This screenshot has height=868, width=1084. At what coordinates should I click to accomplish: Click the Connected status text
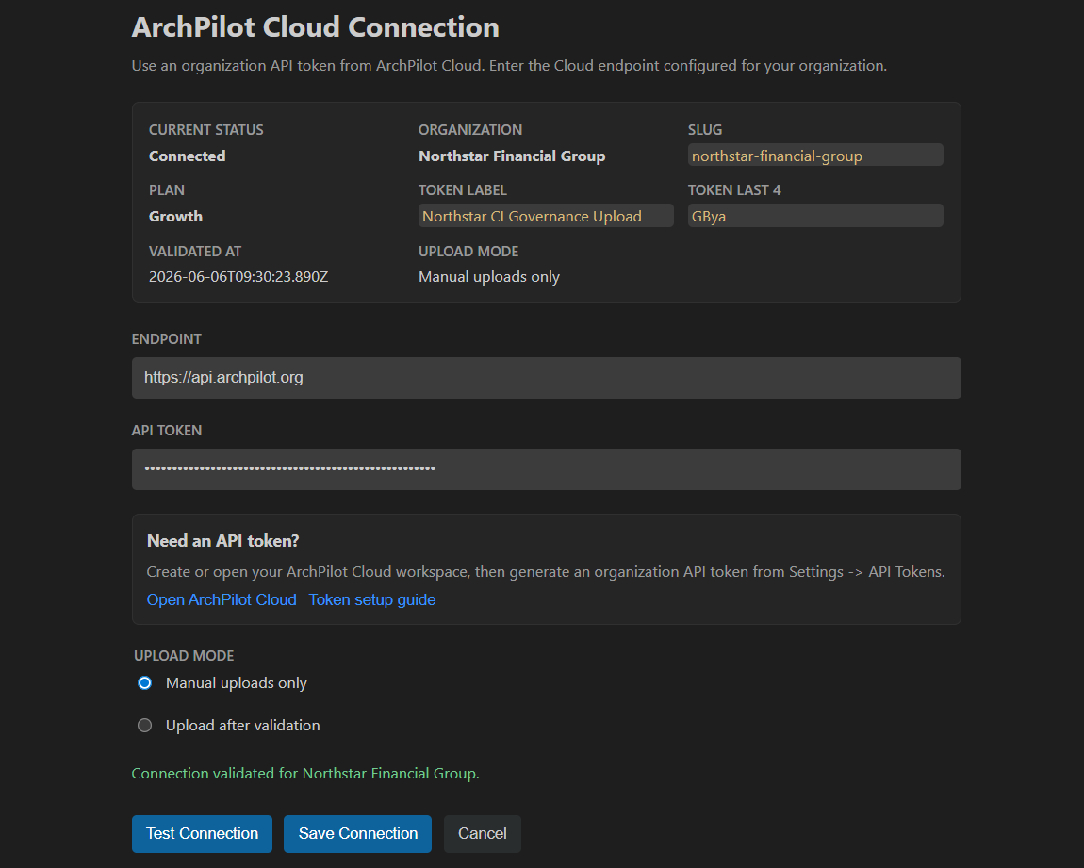coord(187,156)
